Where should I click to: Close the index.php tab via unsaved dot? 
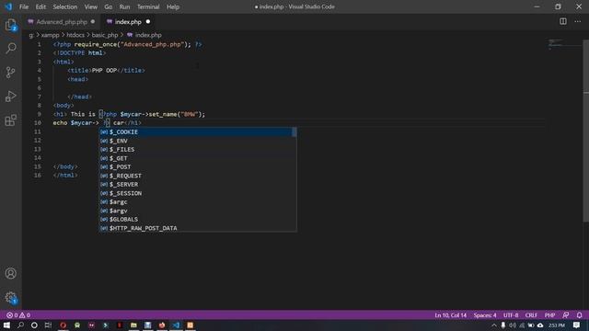148,22
